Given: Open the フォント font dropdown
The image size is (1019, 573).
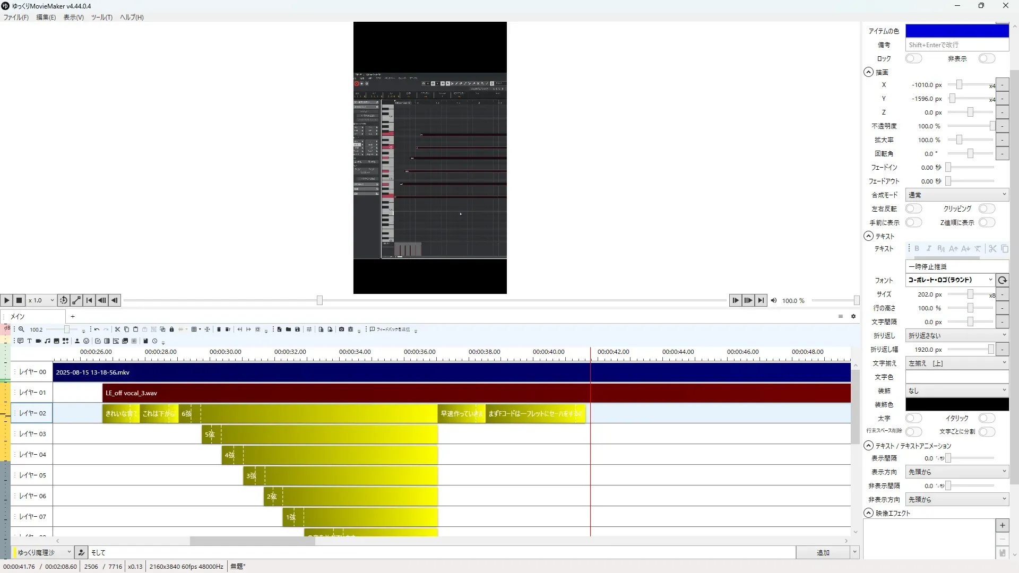Looking at the screenshot, I should pyautogui.click(x=950, y=280).
